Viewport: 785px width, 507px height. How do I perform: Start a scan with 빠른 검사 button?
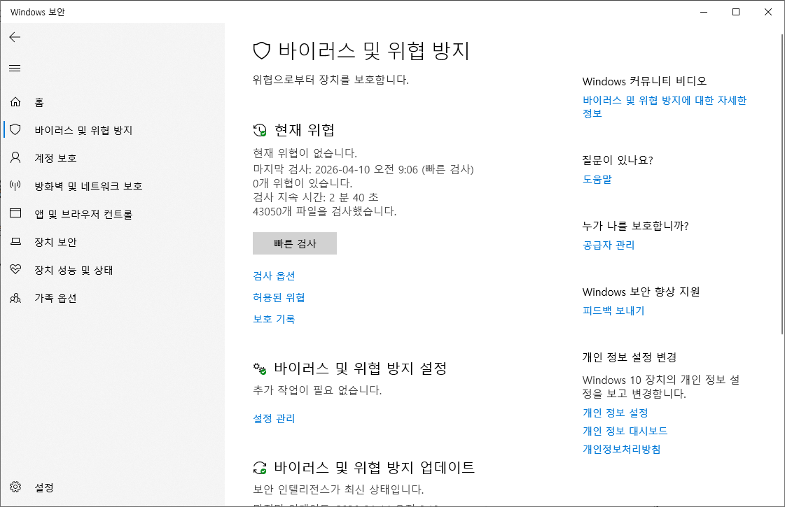point(294,243)
